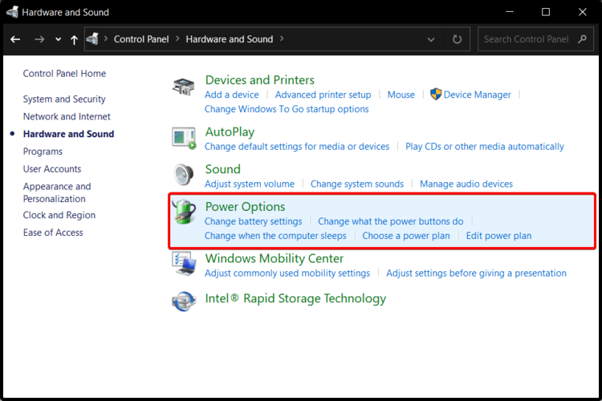The height and width of the screenshot is (401, 602).
Task: Open the Devices and Printers icon
Action: pos(184,87)
